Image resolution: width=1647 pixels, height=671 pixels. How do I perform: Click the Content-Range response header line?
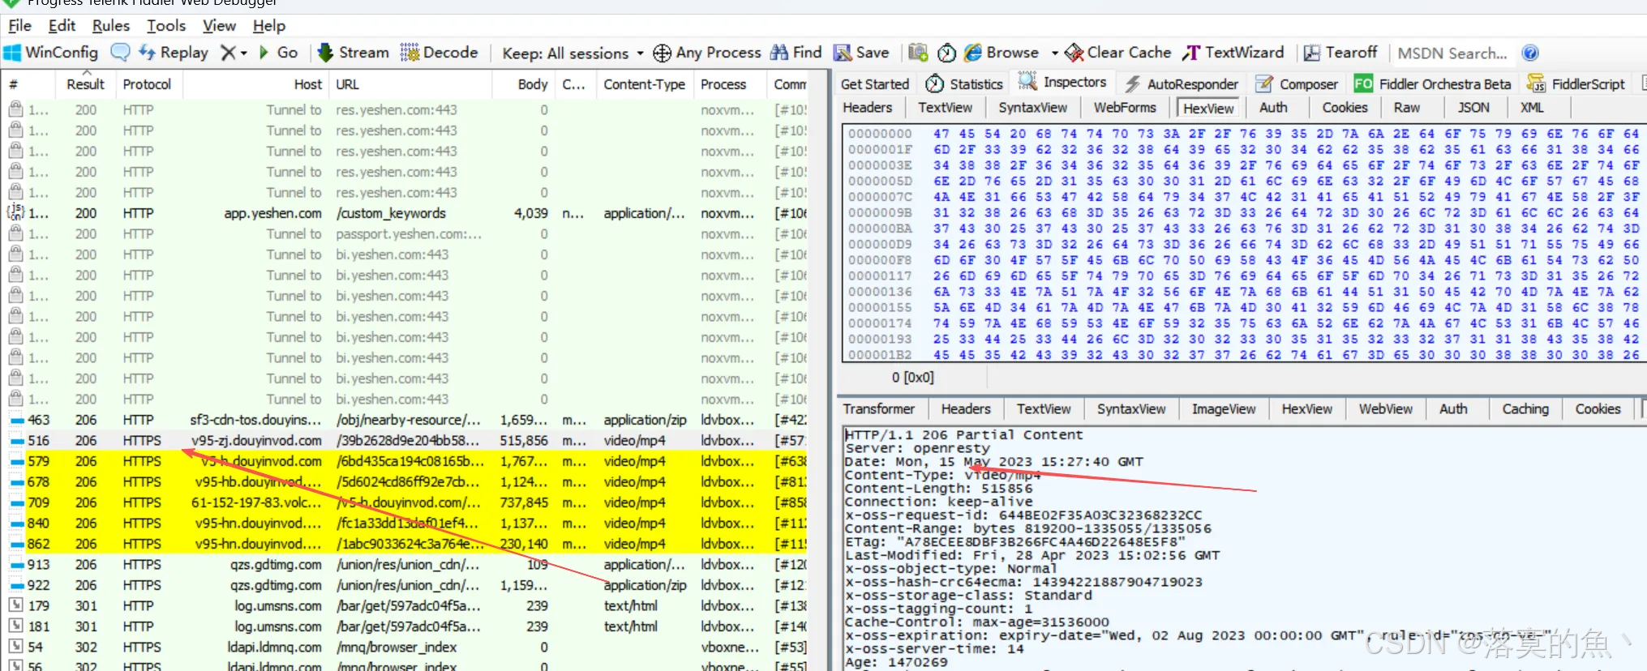pos(1027,528)
